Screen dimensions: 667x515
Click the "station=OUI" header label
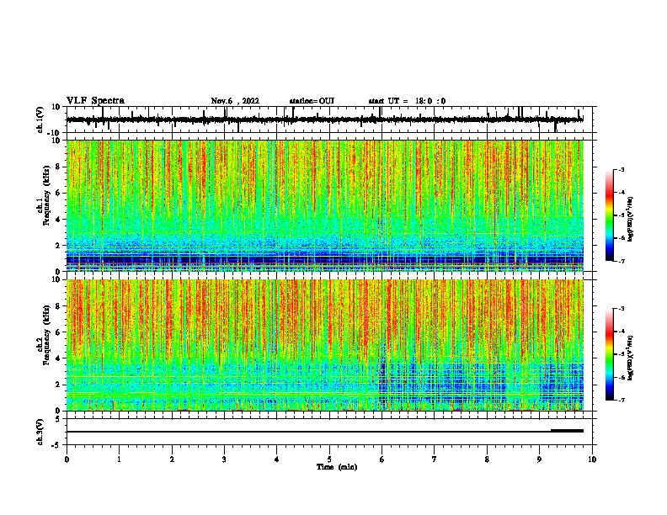pos(312,101)
